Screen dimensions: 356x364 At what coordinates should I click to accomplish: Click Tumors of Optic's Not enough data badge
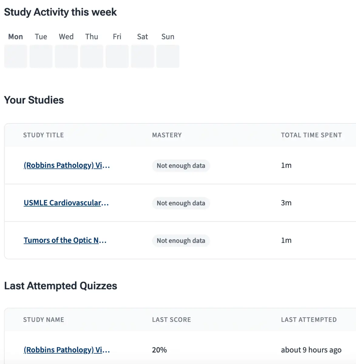pyautogui.click(x=181, y=241)
